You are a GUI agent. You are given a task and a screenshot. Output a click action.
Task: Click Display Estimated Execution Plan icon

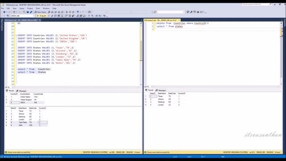coord(55,16)
